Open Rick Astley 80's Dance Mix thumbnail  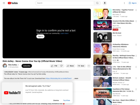coord(102,48)
